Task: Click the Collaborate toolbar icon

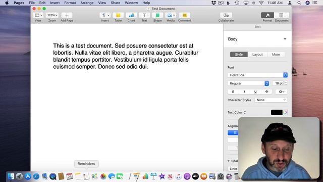Action: point(226,15)
